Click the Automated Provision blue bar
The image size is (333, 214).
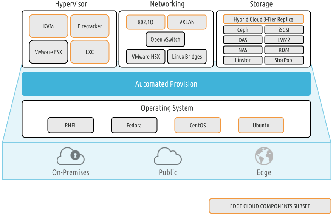tap(166, 84)
